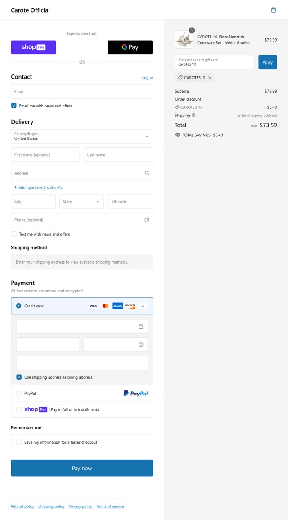288x520 pixels.
Task: Click the Carote Official store title
Action: (31, 10)
